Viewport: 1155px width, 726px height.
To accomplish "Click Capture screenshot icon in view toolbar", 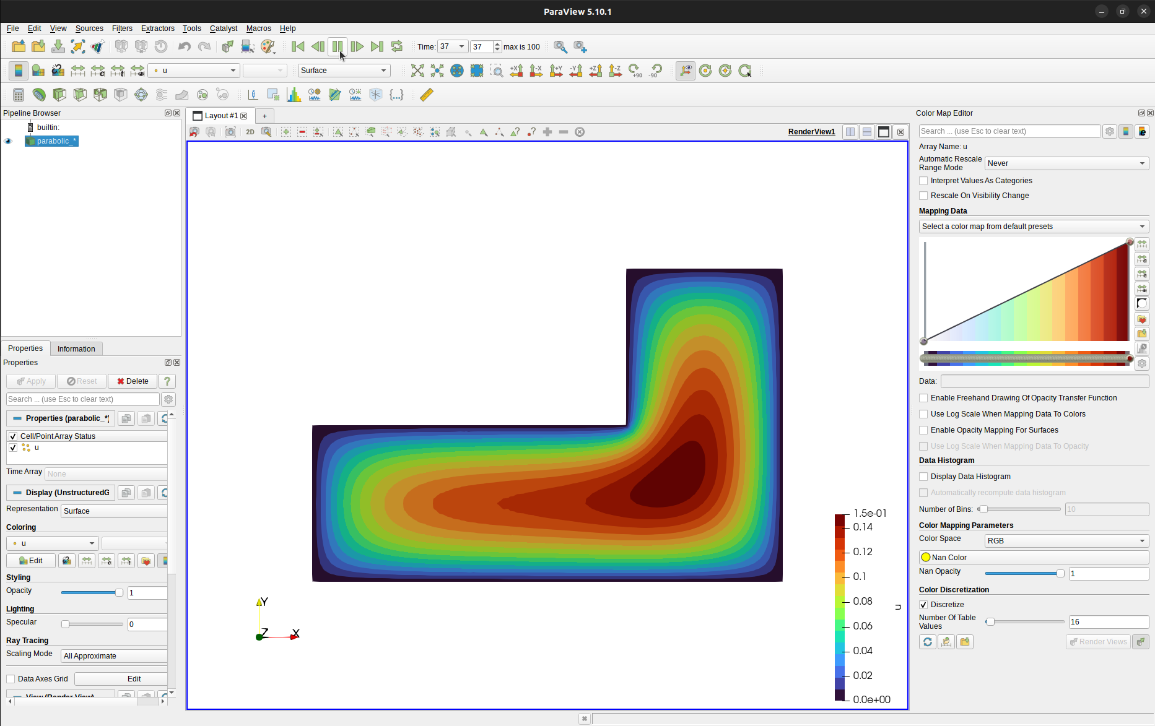I will click(230, 132).
